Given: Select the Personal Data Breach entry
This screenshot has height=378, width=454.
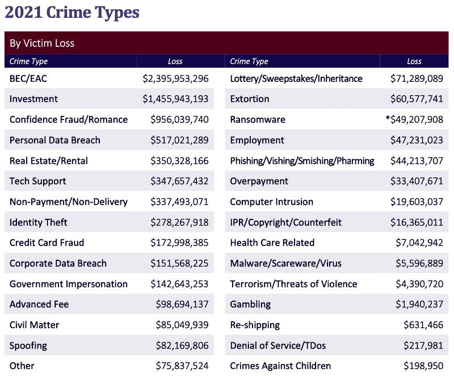Looking at the screenshot, I should [x=54, y=140].
